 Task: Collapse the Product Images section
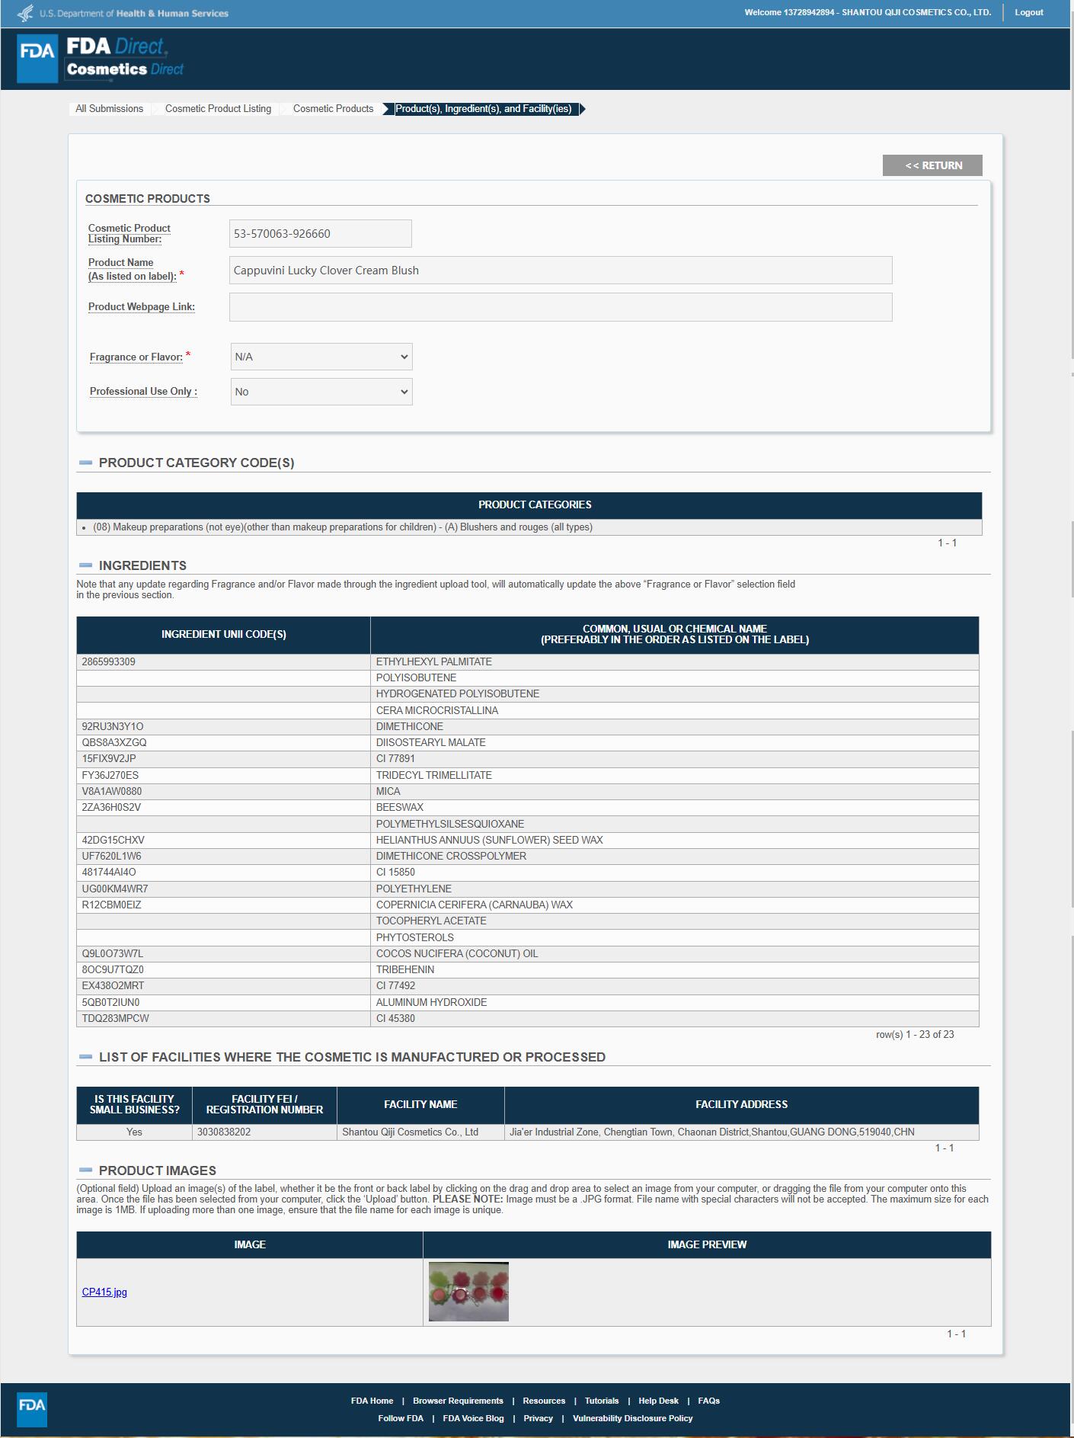[x=85, y=1171]
